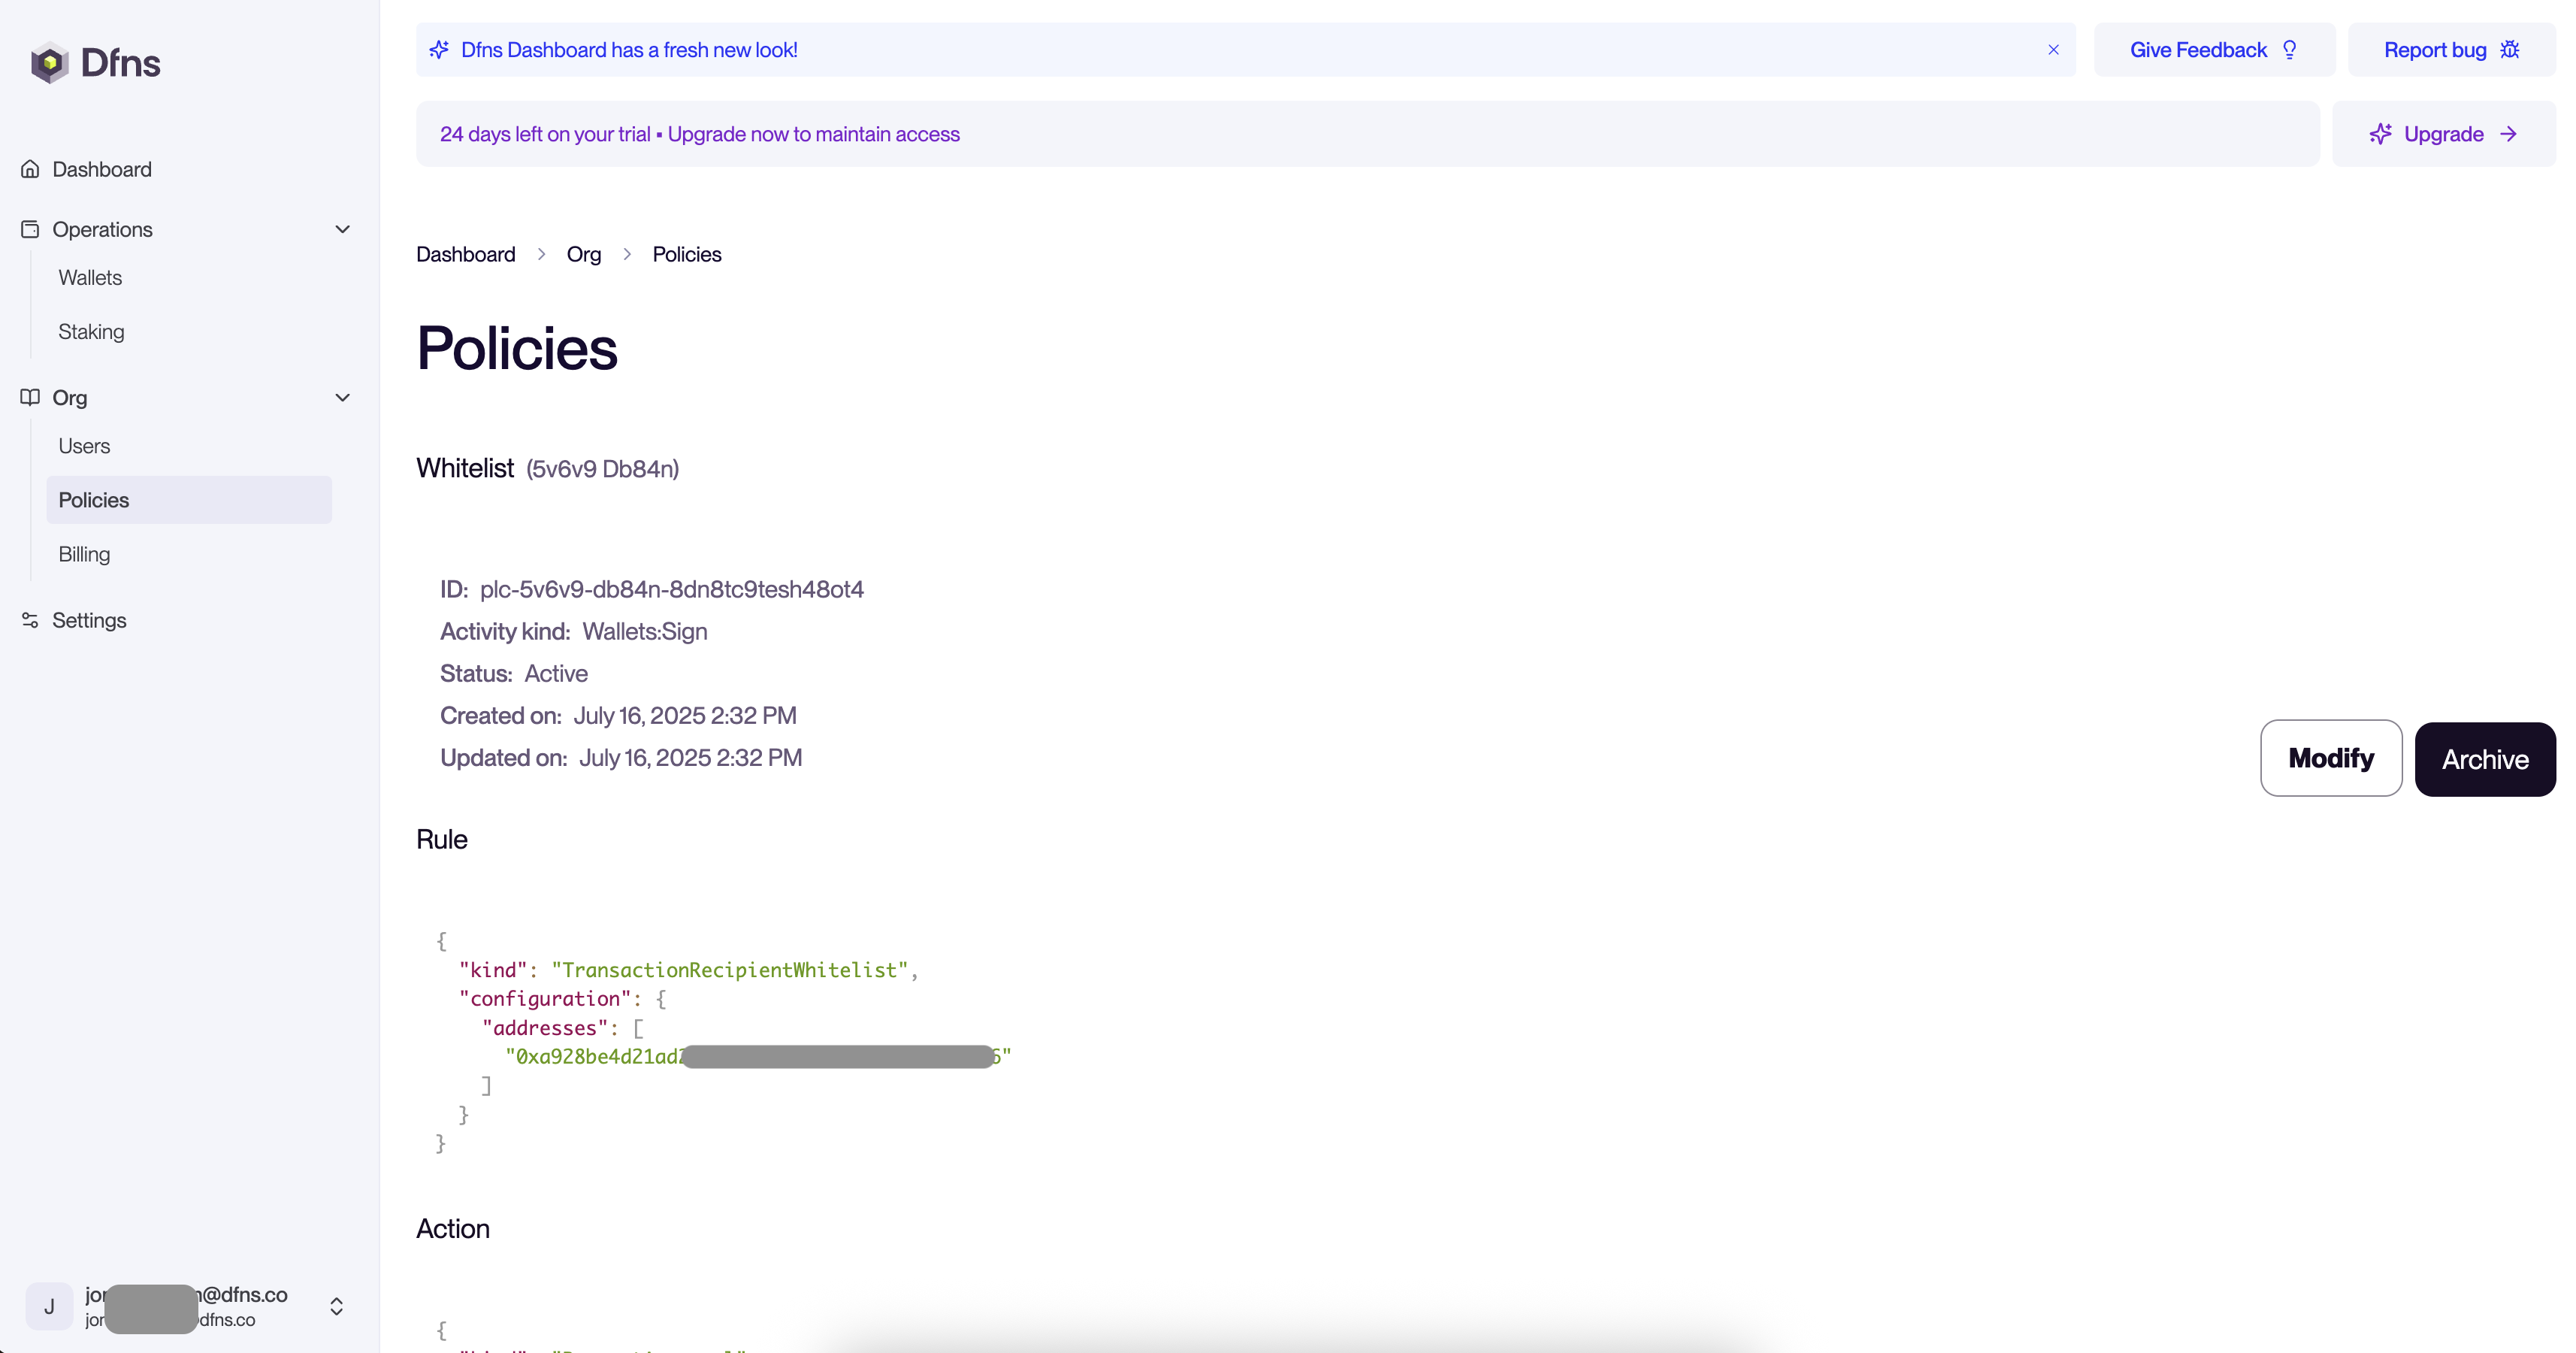Dismiss the fresh new look banner
This screenshot has height=1353, width=2576.
coord(2053,50)
